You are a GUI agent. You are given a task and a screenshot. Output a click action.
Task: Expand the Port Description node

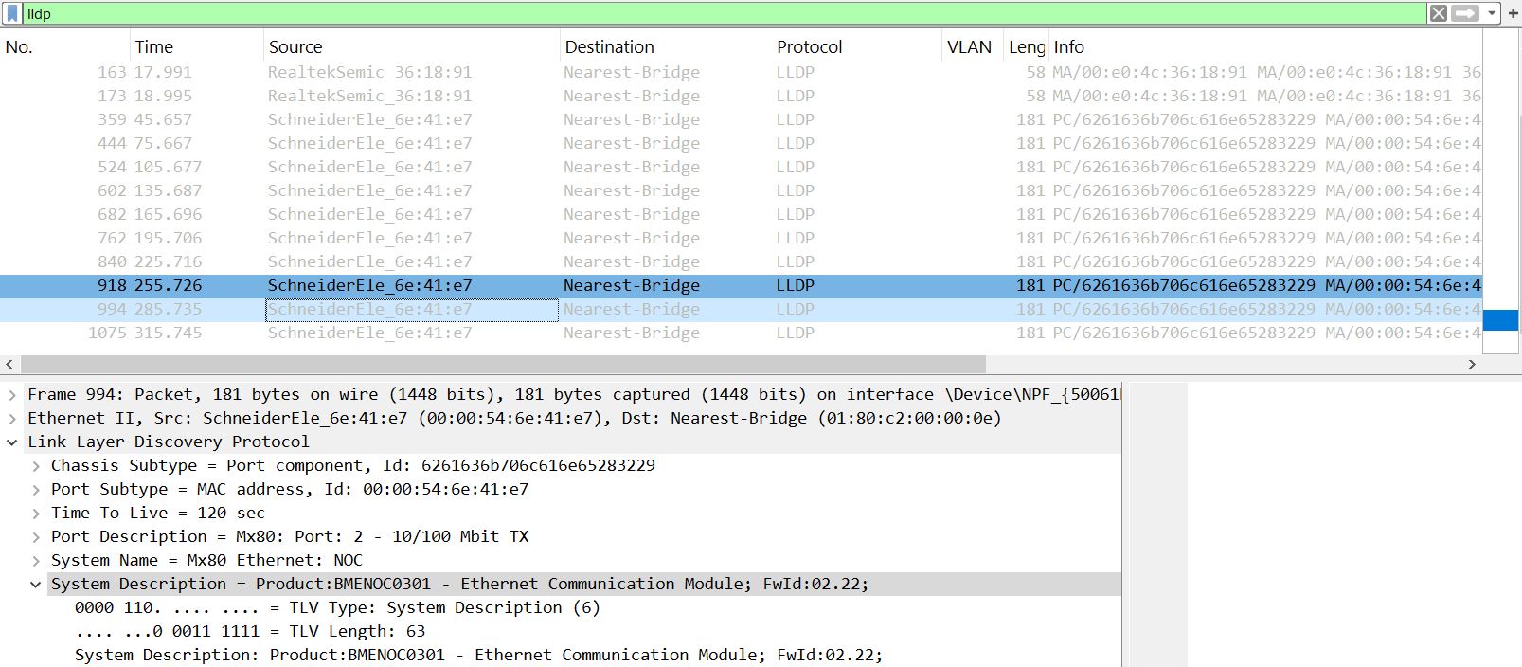pyautogui.click(x=36, y=536)
